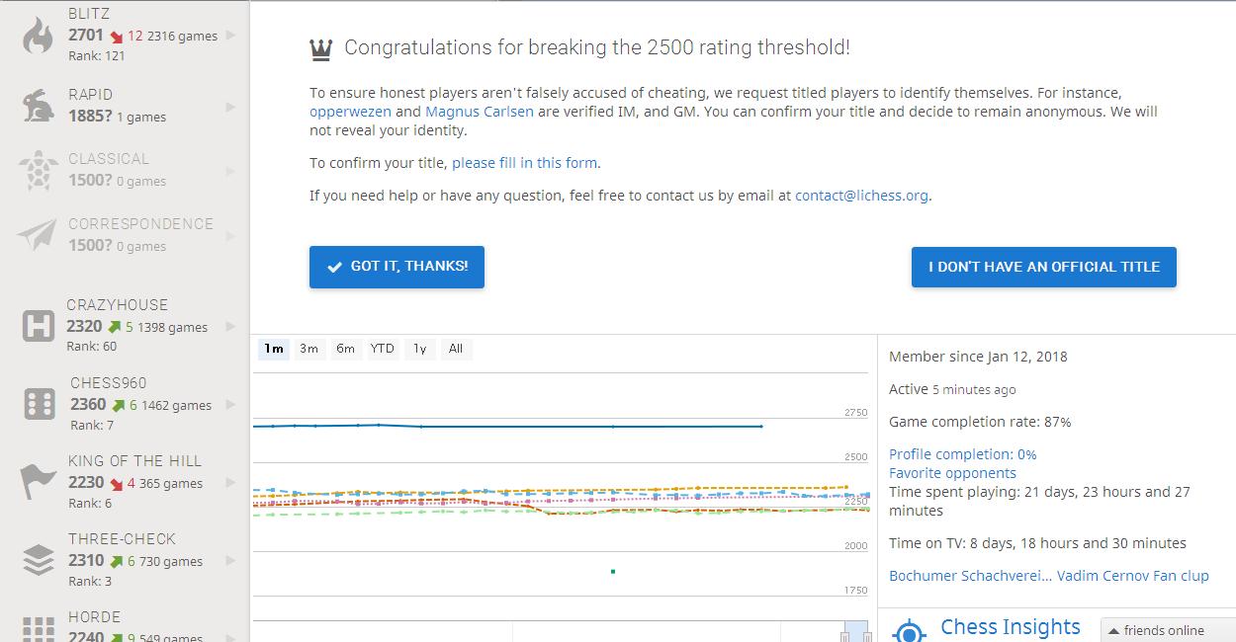
Task: Select the 1m chart range
Action: (274, 349)
